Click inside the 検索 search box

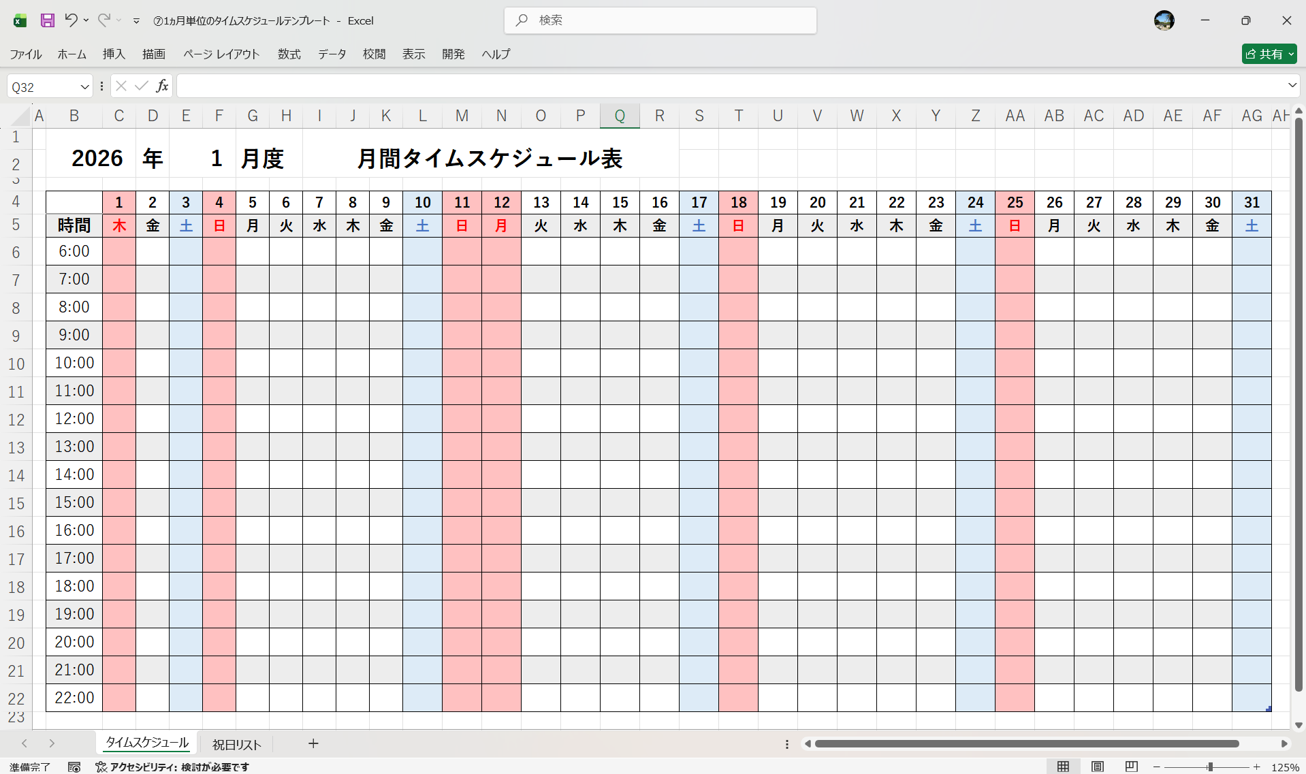click(x=660, y=20)
